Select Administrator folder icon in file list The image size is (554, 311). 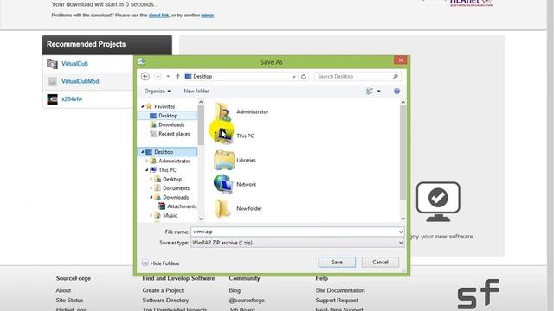click(x=223, y=112)
